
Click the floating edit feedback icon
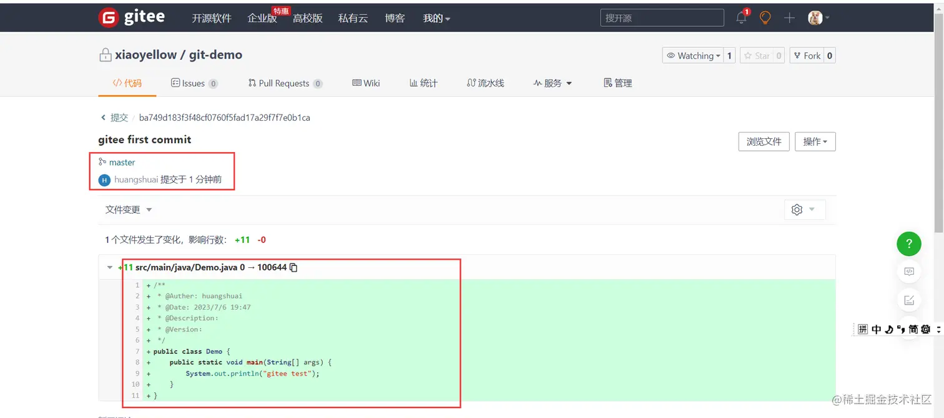(x=909, y=300)
